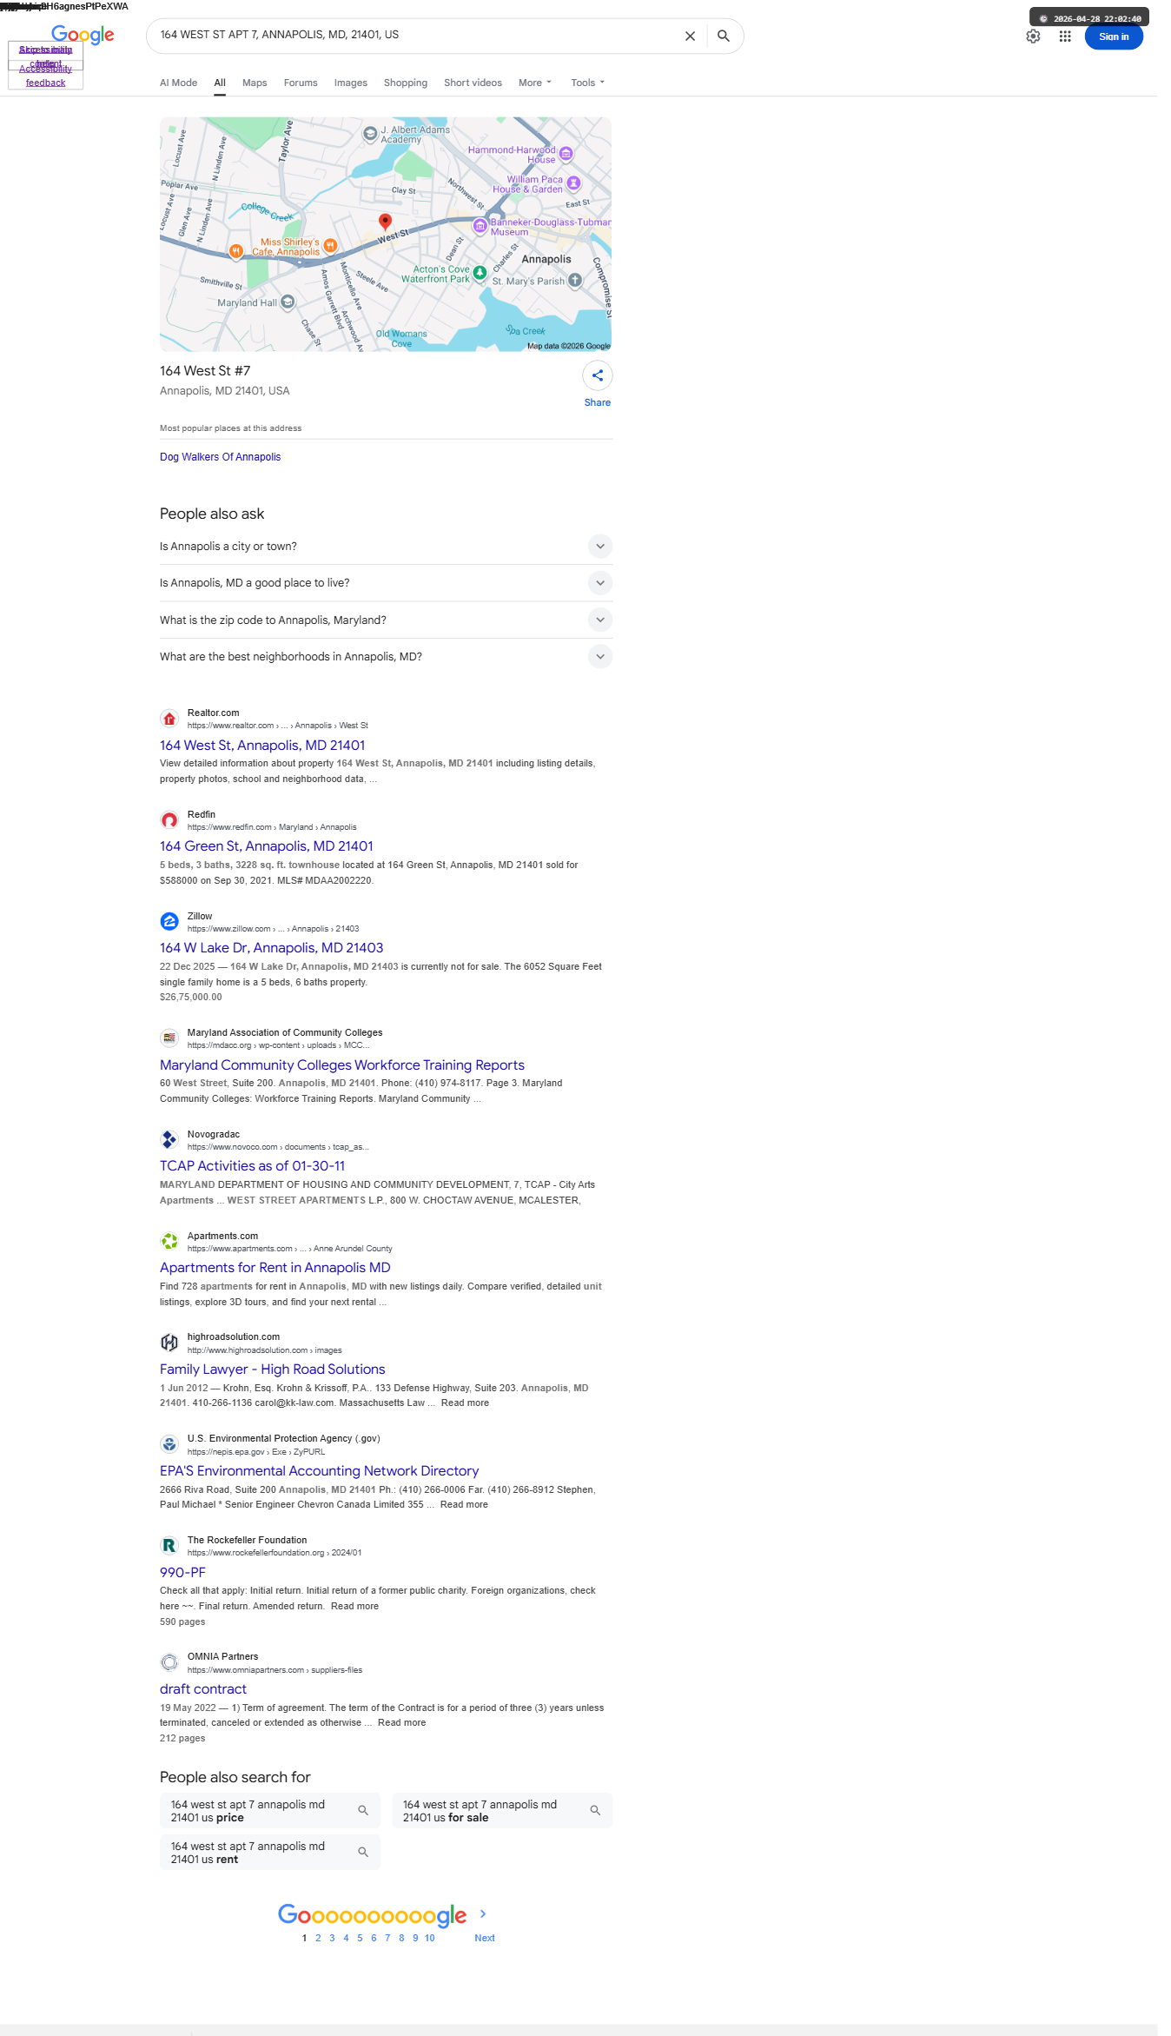Search suggestion magnifier for 'price'
1171x2036 pixels.
click(x=363, y=1811)
